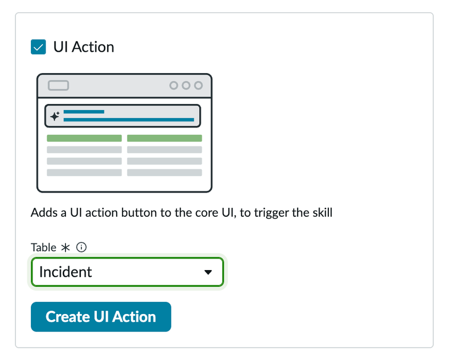Click the dropdown arrow on the Incident field
Viewport: 451px width, 352px height.
[x=208, y=272]
